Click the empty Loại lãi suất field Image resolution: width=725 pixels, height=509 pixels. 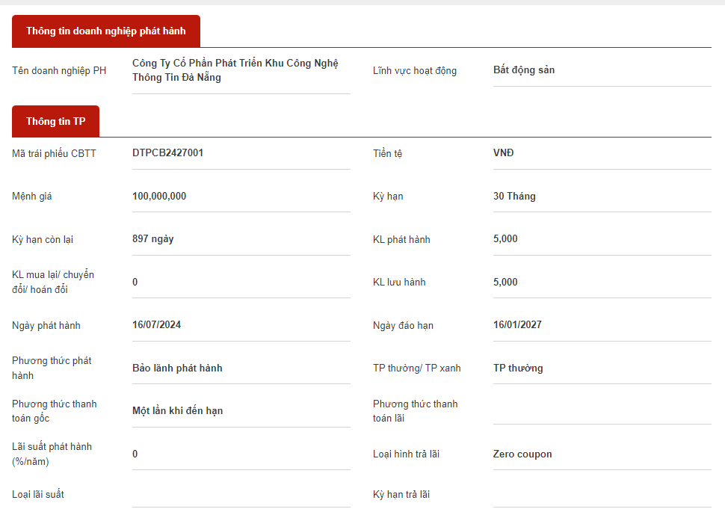point(241,495)
